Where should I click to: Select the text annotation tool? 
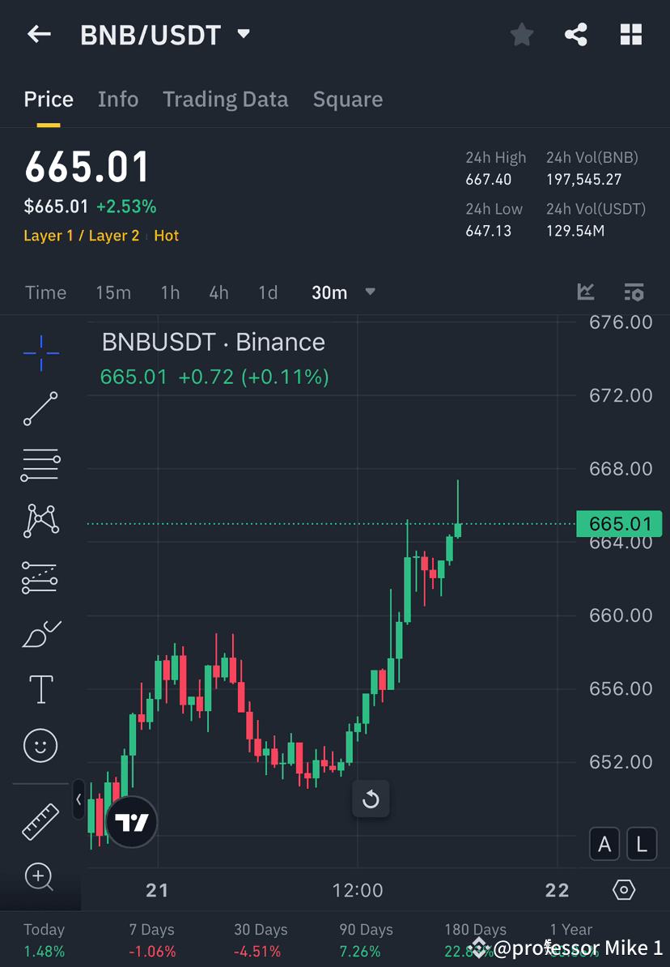(40, 688)
